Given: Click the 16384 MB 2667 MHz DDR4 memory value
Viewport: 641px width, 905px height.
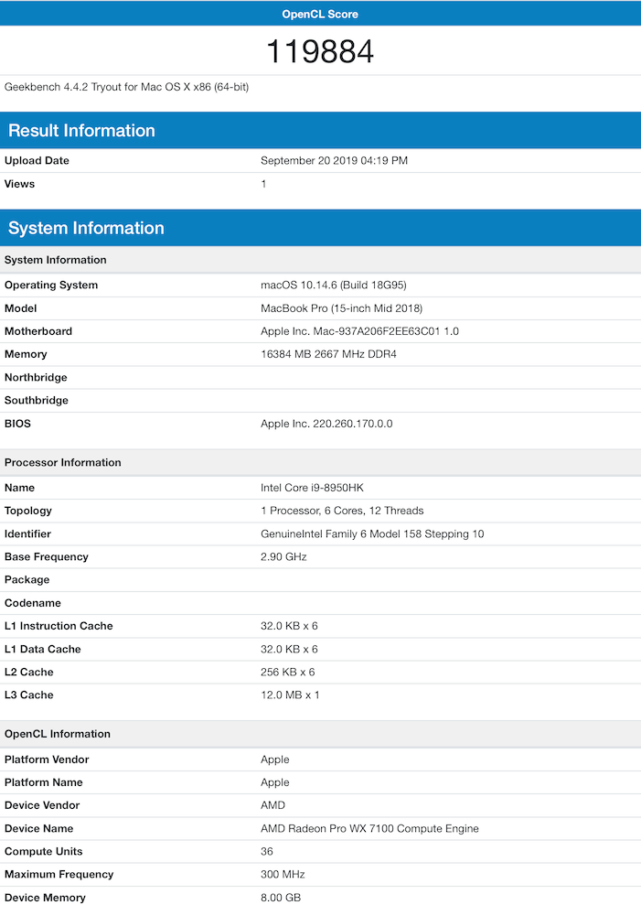Looking at the screenshot, I should pyautogui.click(x=330, y=354).
